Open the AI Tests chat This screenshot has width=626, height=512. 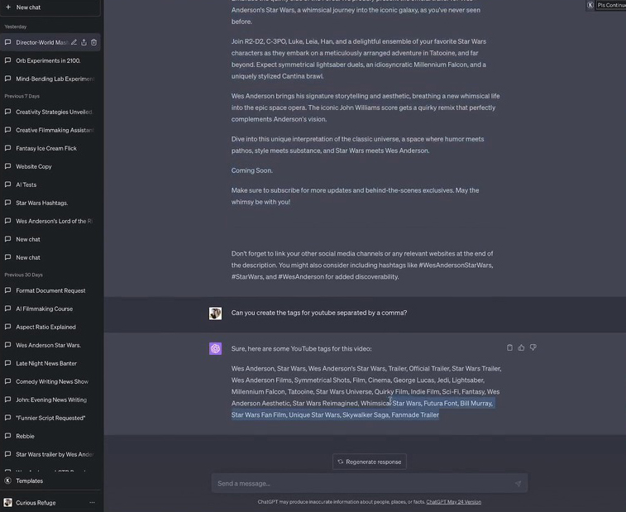(x=50, y=184)
